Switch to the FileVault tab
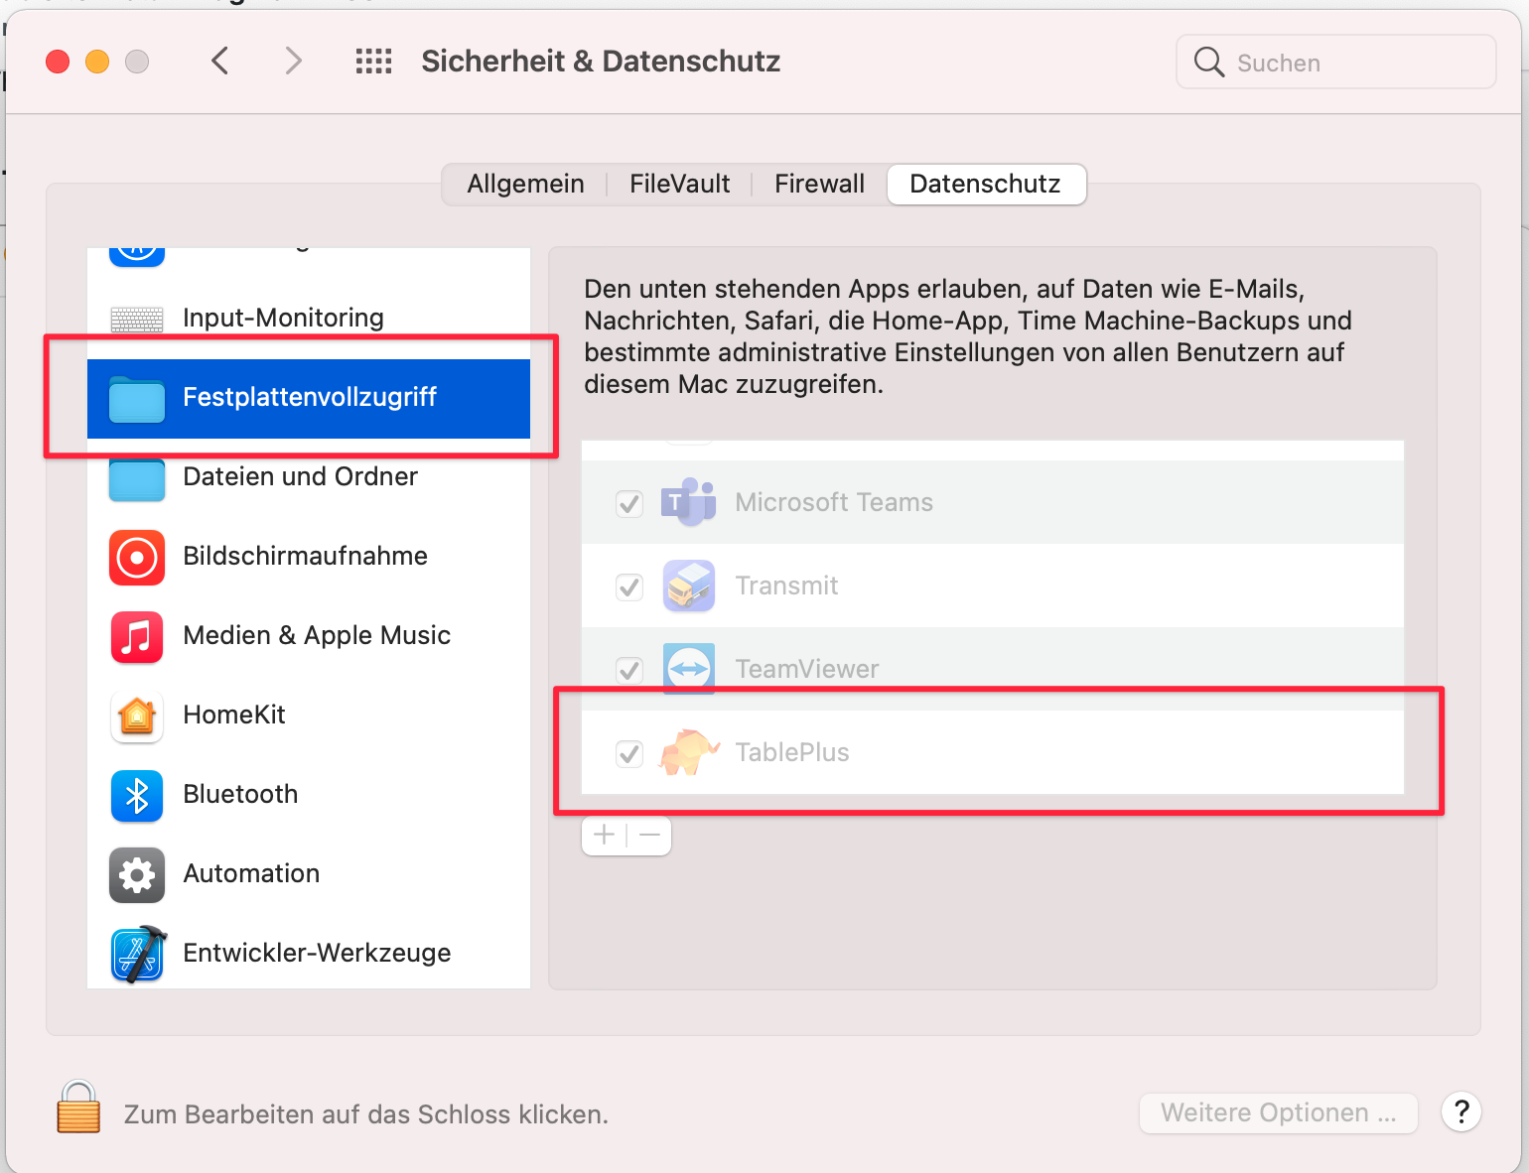Screen dimensions: 1529x1173 [679, 184]
